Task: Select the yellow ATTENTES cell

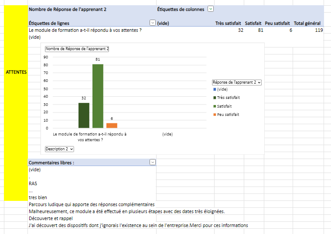Action: coord(16,72)
